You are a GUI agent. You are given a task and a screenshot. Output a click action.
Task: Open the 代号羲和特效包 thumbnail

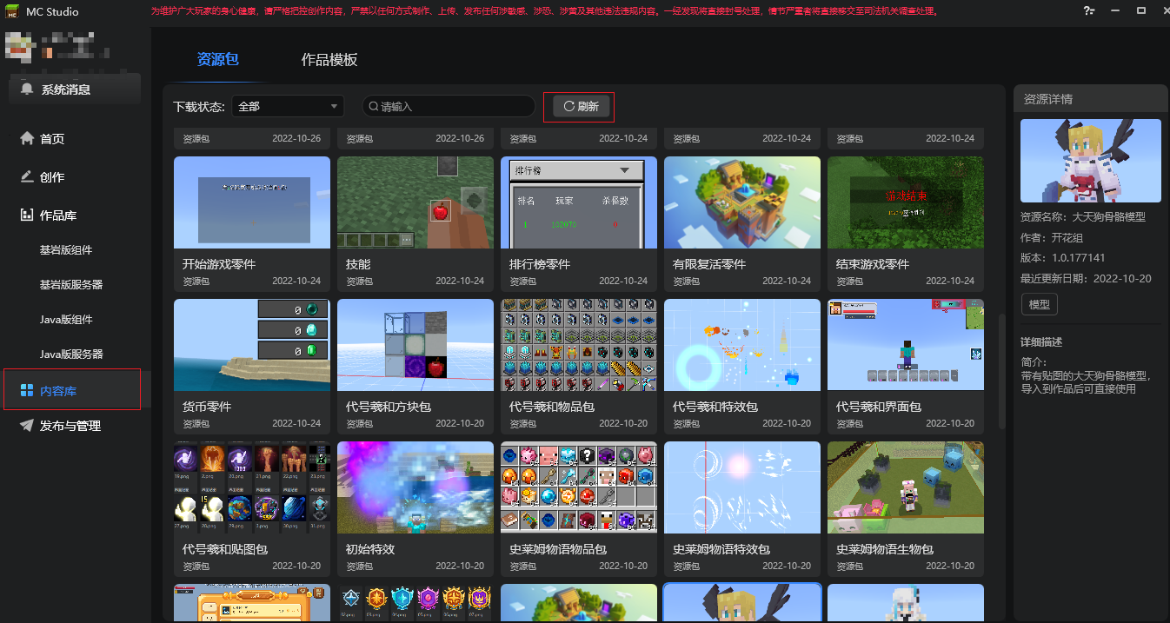pyautogui.click(x=742, y=345)
